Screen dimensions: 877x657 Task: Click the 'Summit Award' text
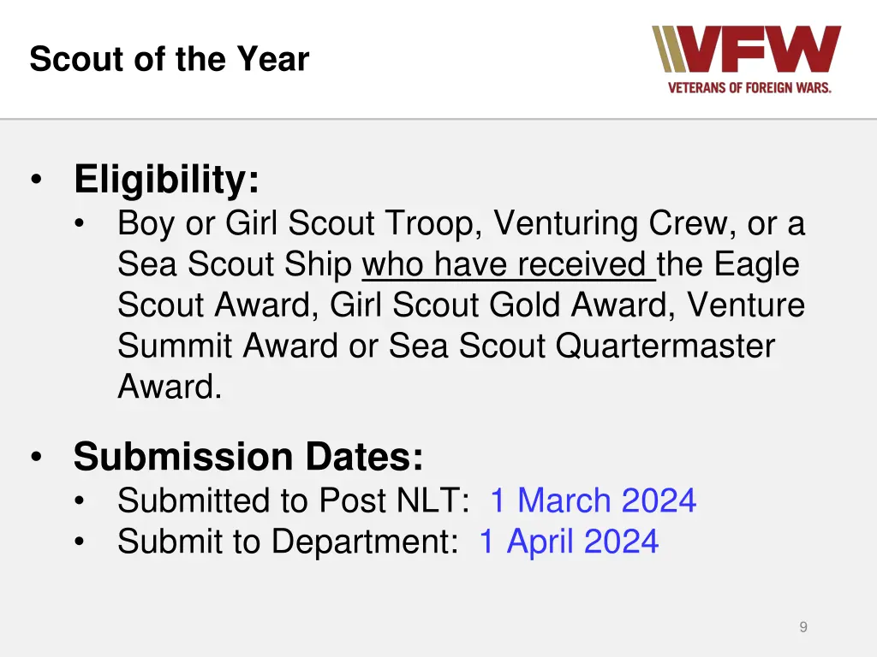[228, 346]
